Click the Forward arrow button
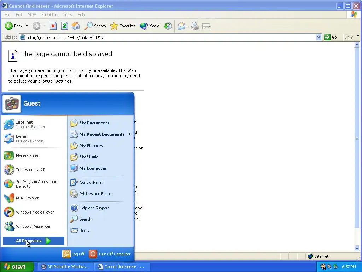This screenshot has height=272, width=362. point(36,26)
